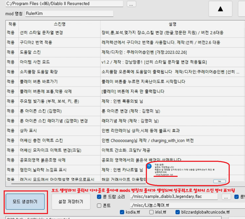Toggle the 룬 드랍 소리 checkbox
The image size is (245, 219).
pyautogui.click(x=99, y=197)
